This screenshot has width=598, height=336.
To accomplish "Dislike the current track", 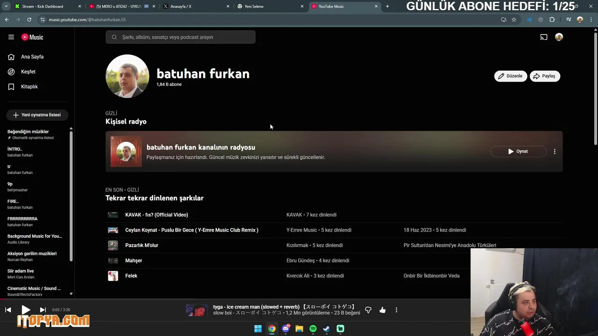I will pos(368,310).
